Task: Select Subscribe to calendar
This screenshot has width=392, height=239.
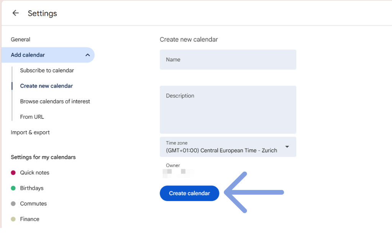Action: 47,70
